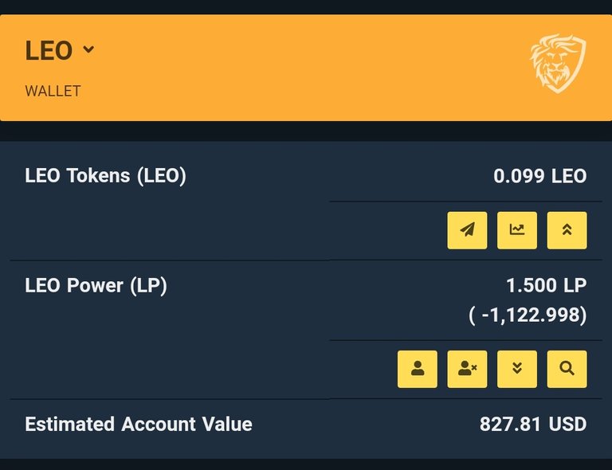612x470 pixels.
Task: Click the lion shield logo
Action: pos(558,64)
